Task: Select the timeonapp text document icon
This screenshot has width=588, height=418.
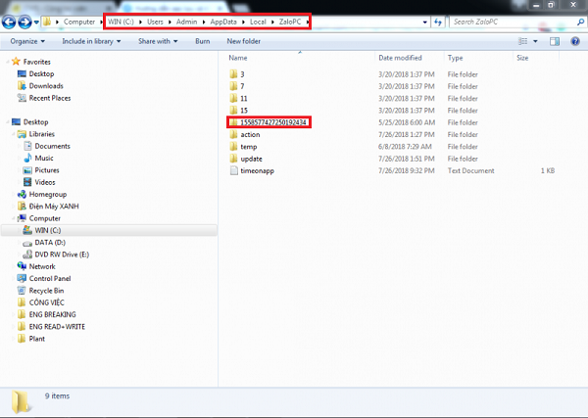Action: pyautogui.click(x=233, y=171)
